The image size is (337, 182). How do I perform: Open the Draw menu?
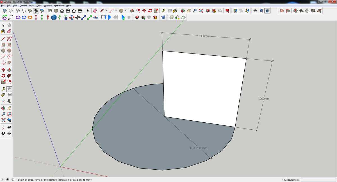(x=32, y=5)
